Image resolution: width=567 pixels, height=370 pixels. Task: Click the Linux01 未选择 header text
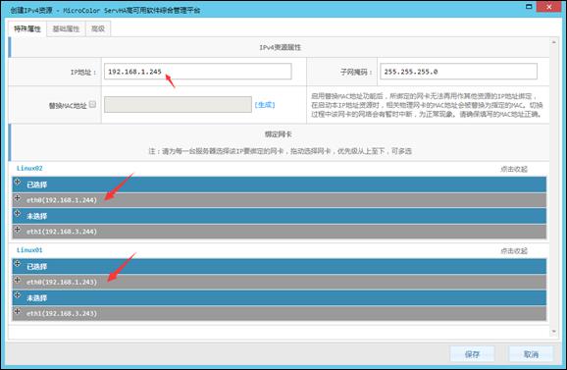tap(37, 298)
